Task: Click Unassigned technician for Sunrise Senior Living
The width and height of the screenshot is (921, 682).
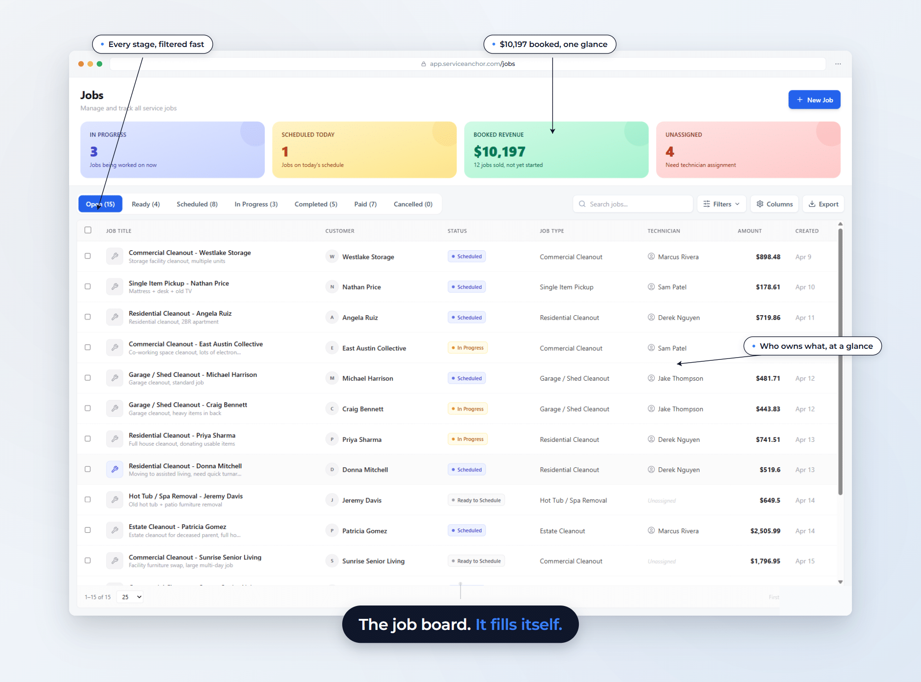Action: (662, 561)
